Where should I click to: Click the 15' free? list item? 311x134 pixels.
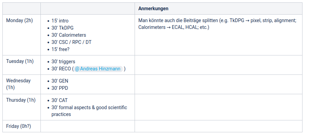click(61, 49)
